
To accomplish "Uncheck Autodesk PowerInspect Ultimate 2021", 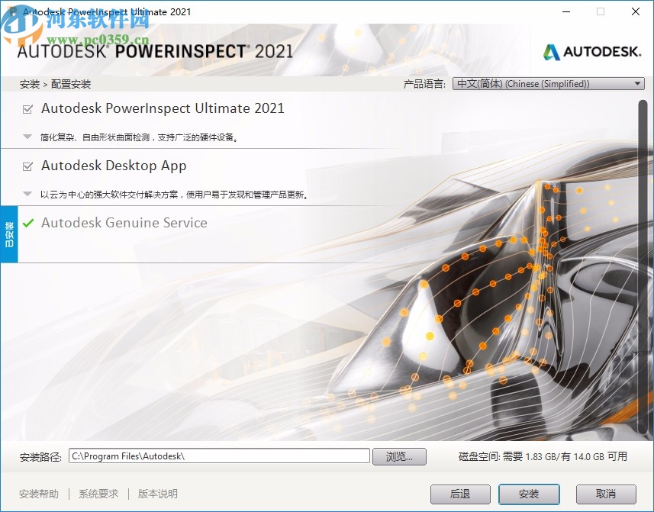I will [x=25, y=108].
